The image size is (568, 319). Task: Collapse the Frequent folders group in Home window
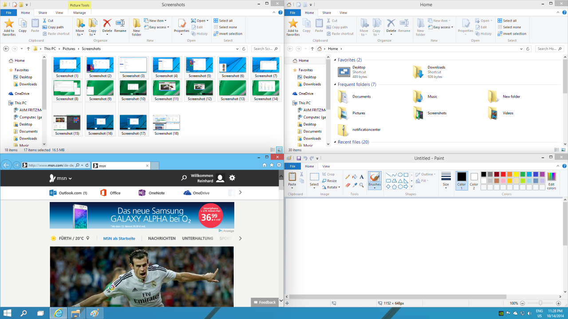pos(335,85)
